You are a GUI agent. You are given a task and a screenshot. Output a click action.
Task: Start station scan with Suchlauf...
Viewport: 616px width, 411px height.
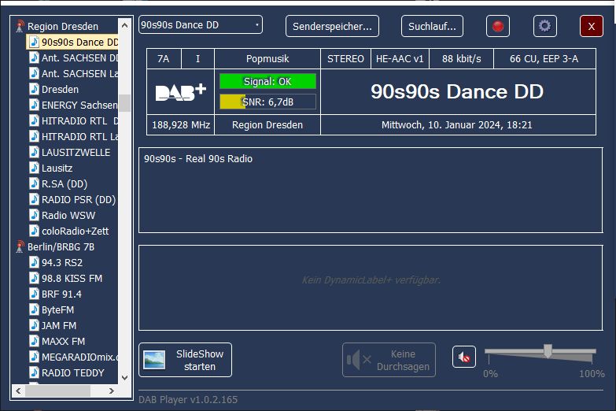click(x=432, y=26)
